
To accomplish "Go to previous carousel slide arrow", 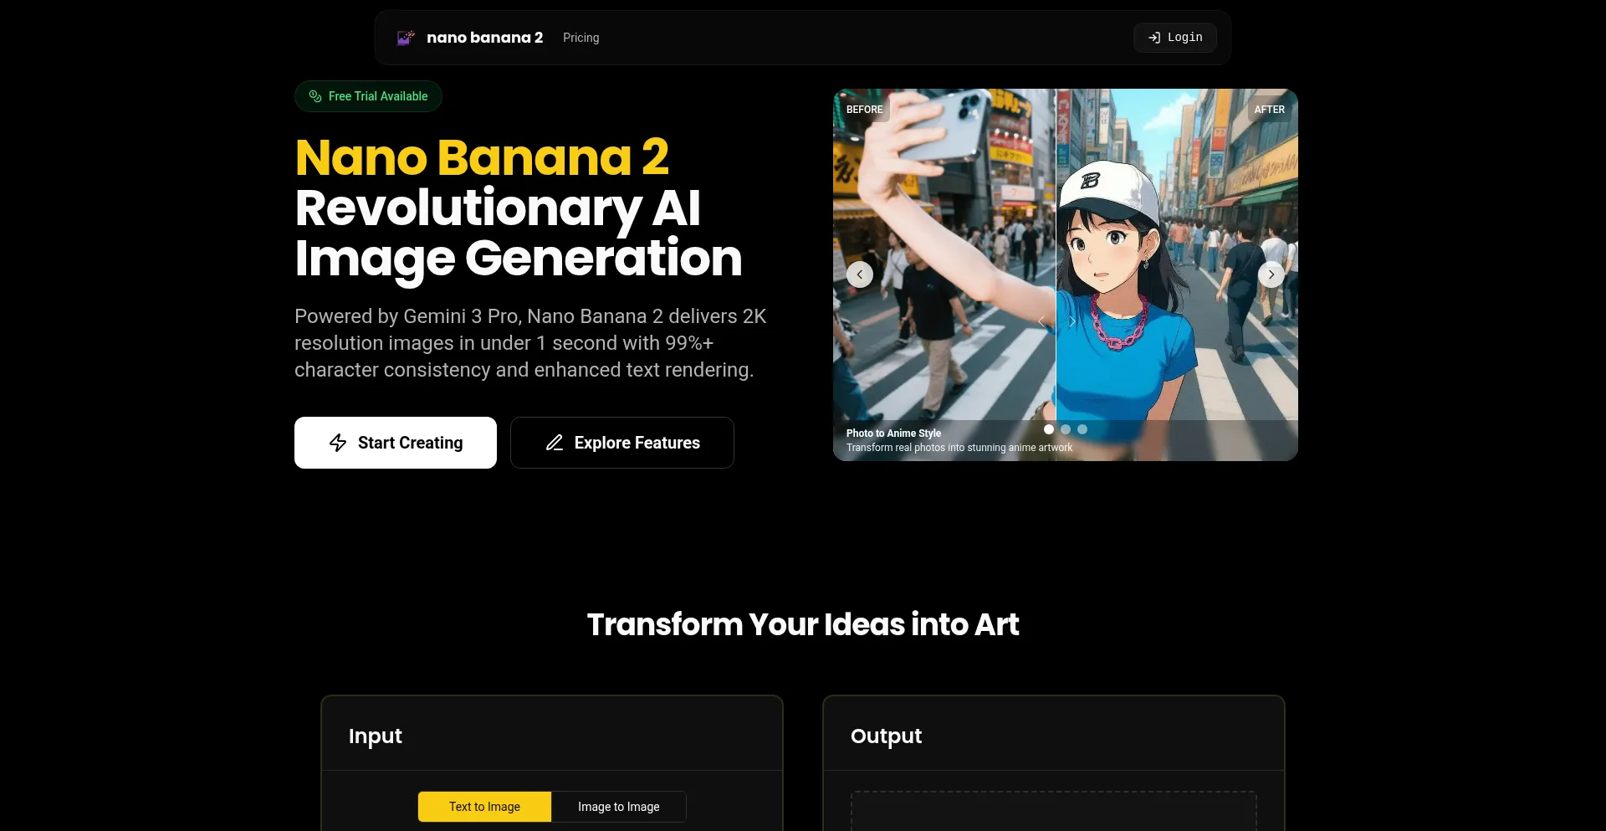I will [860, 274].
